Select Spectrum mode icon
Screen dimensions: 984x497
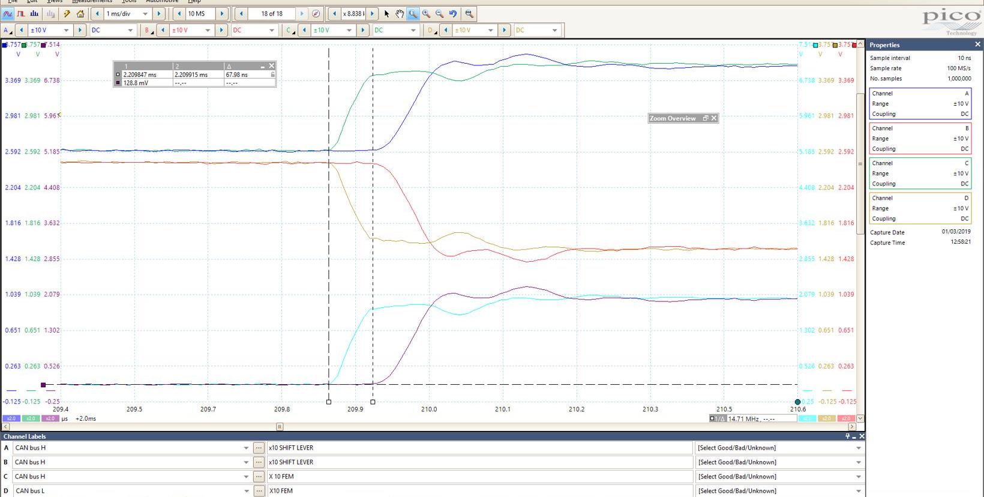point(34,14)
